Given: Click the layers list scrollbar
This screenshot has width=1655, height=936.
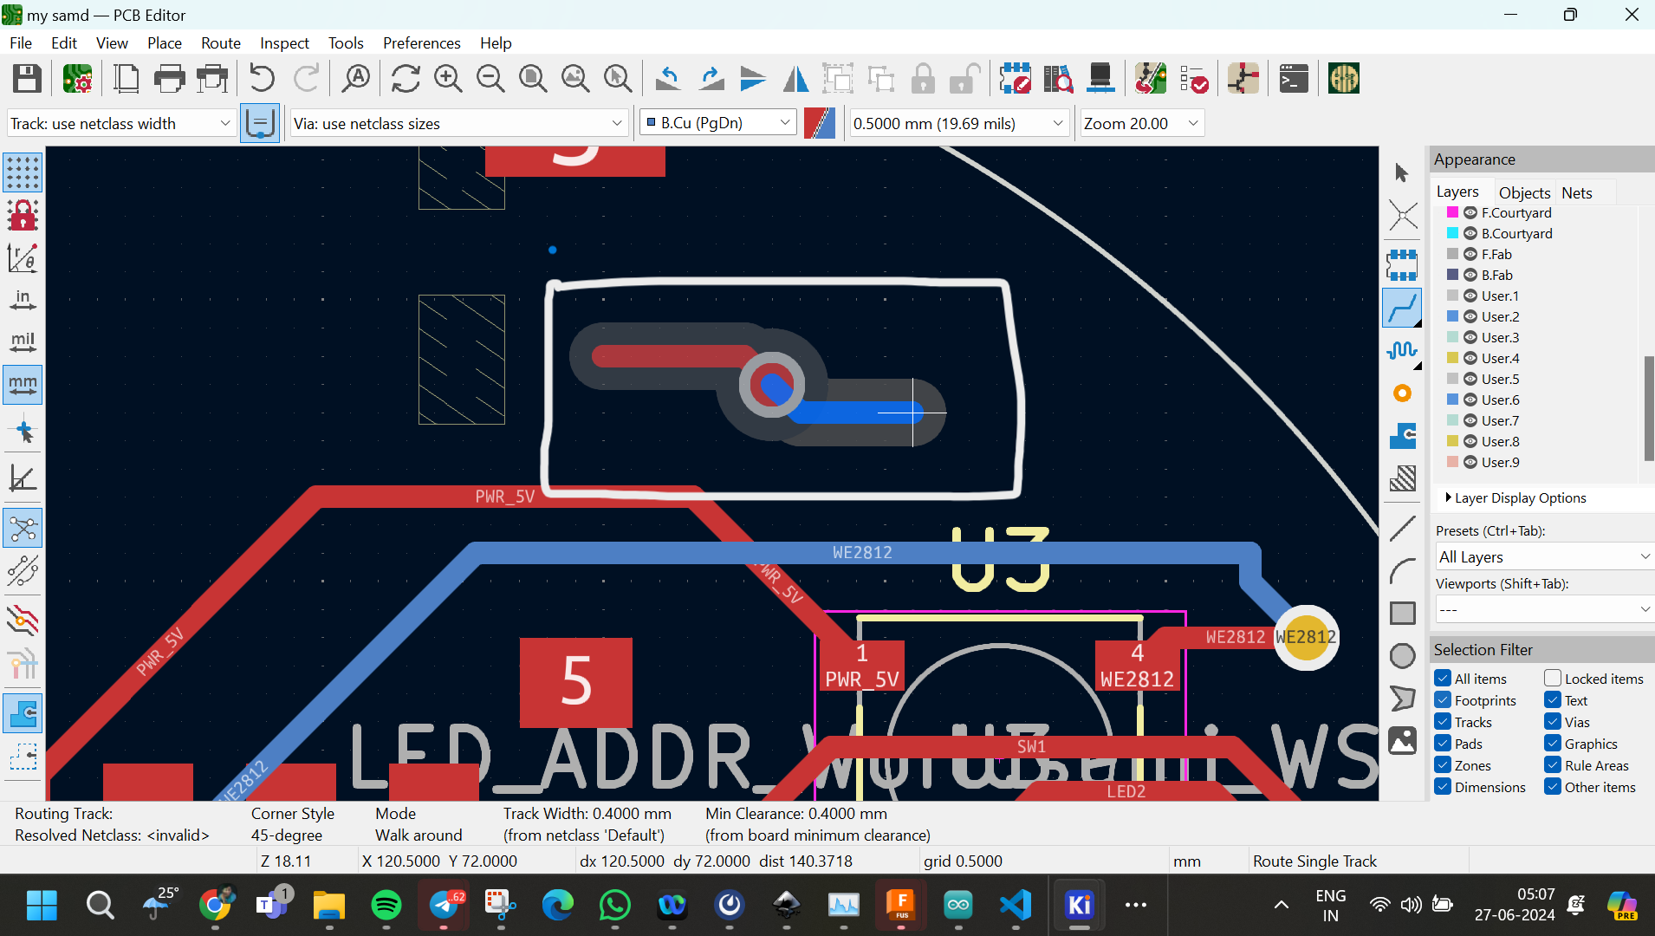Looking at the screenshot, I should tap(1648, 407).
